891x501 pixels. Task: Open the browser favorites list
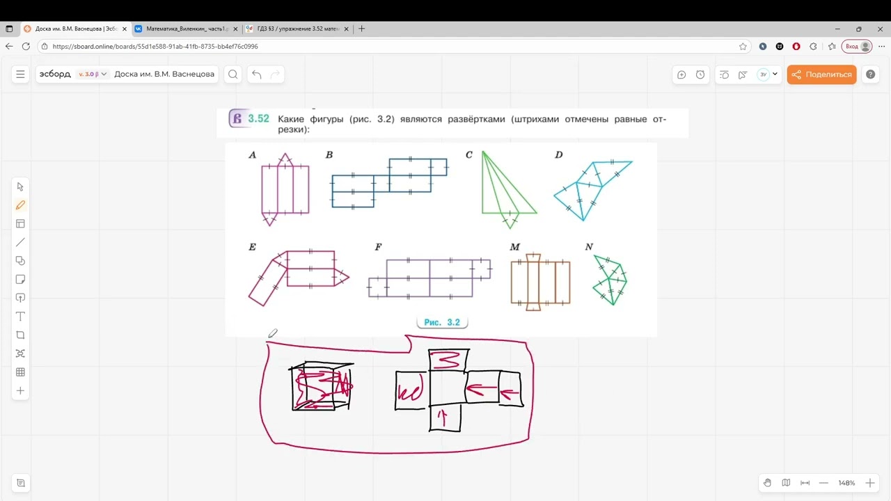832,46
